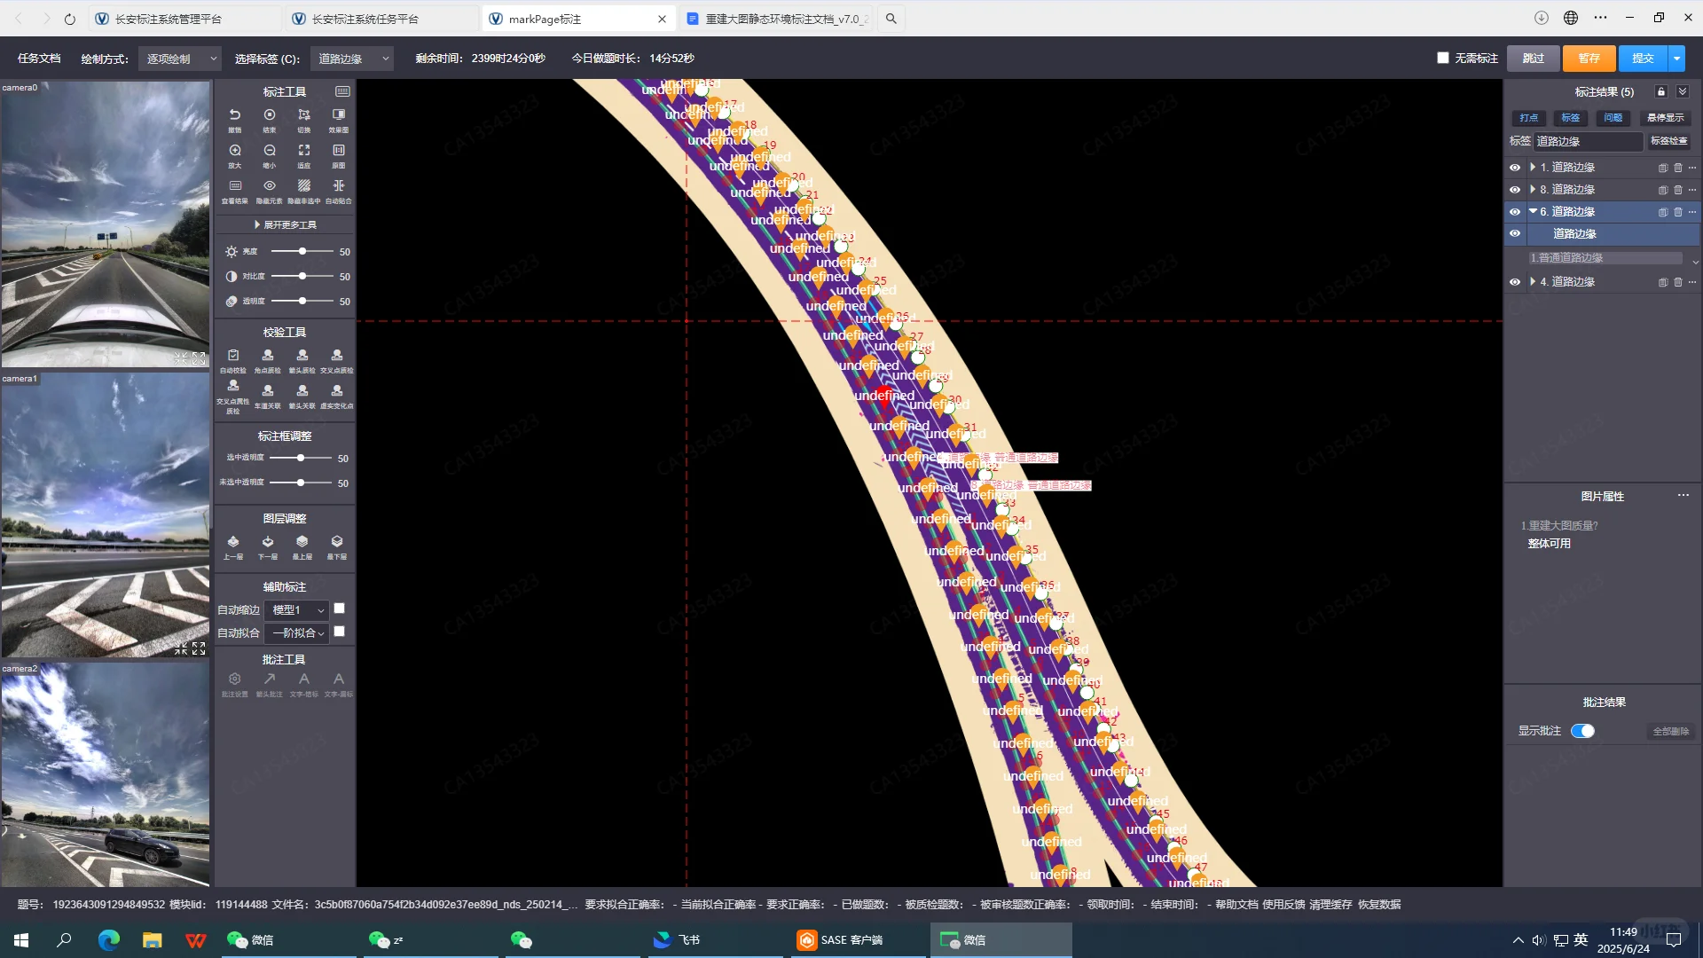Enable the 自动缩边 checkbox
The width and height of the screenshot is (1703, 958).
pos(339,609)
